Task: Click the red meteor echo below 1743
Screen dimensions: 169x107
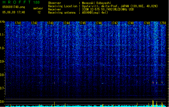Action: [x=55, y=83]
